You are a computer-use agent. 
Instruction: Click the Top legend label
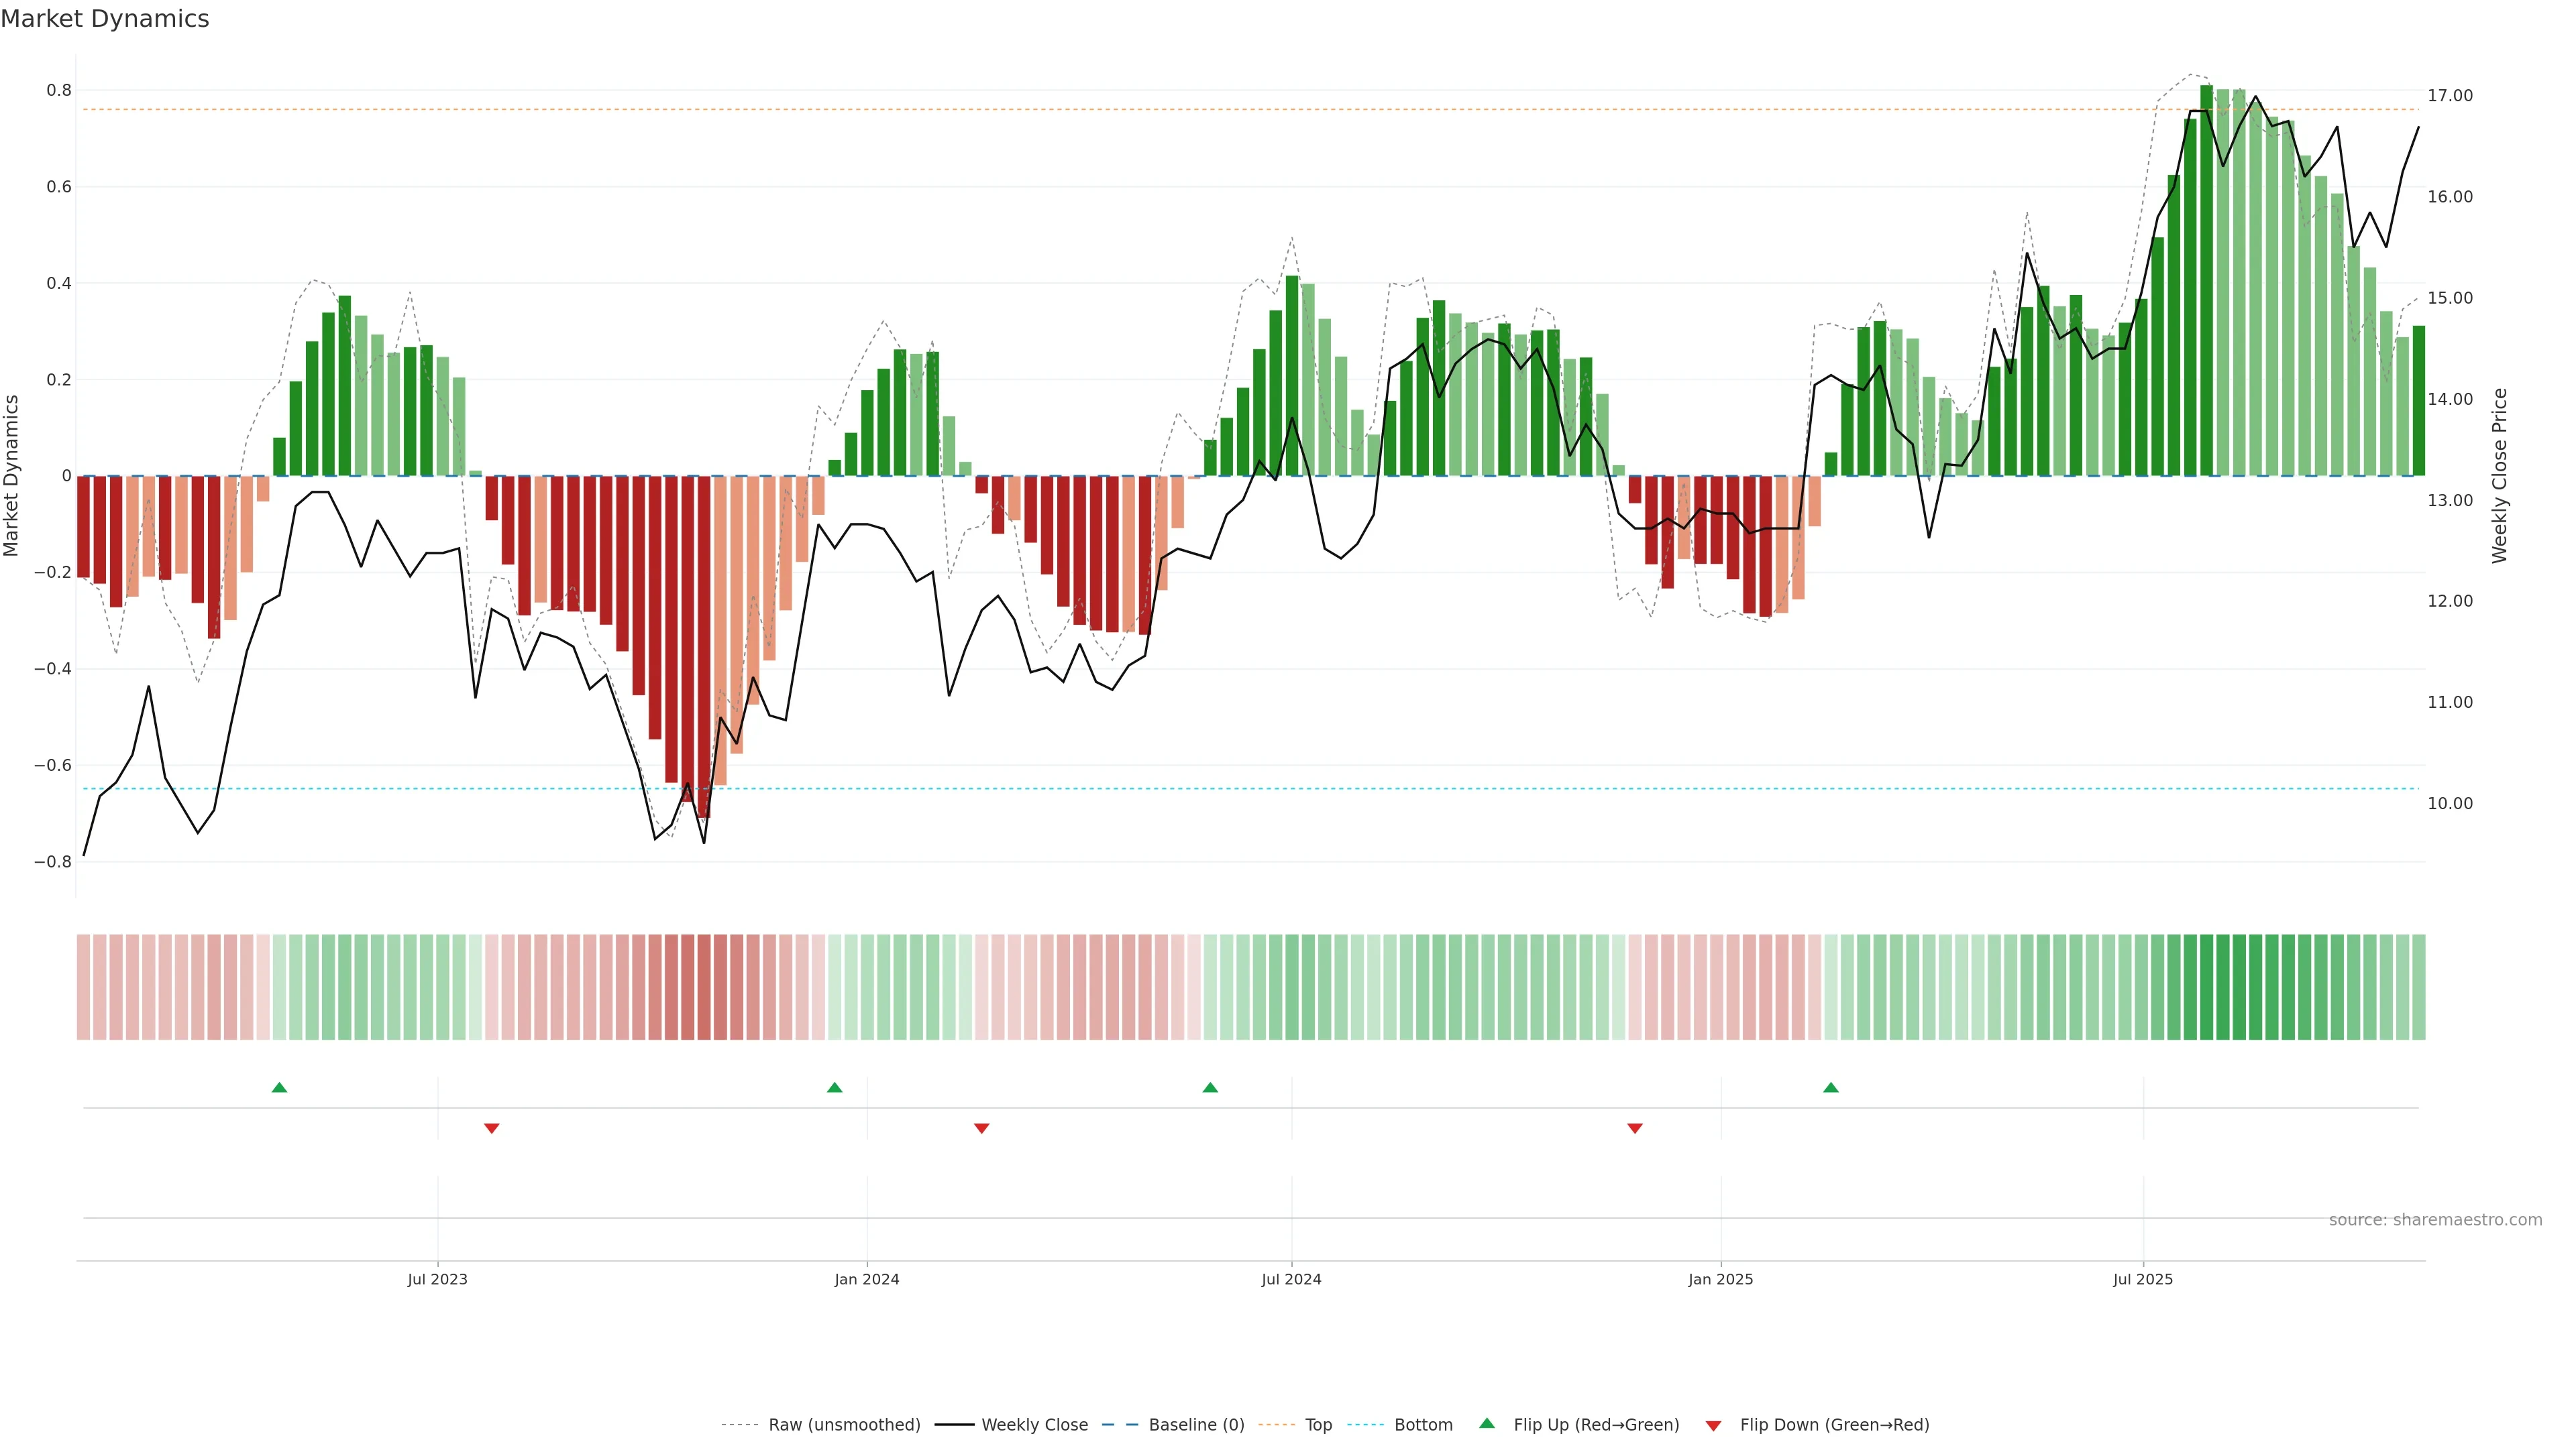pyautogui.click(x=1318, y=1425)
